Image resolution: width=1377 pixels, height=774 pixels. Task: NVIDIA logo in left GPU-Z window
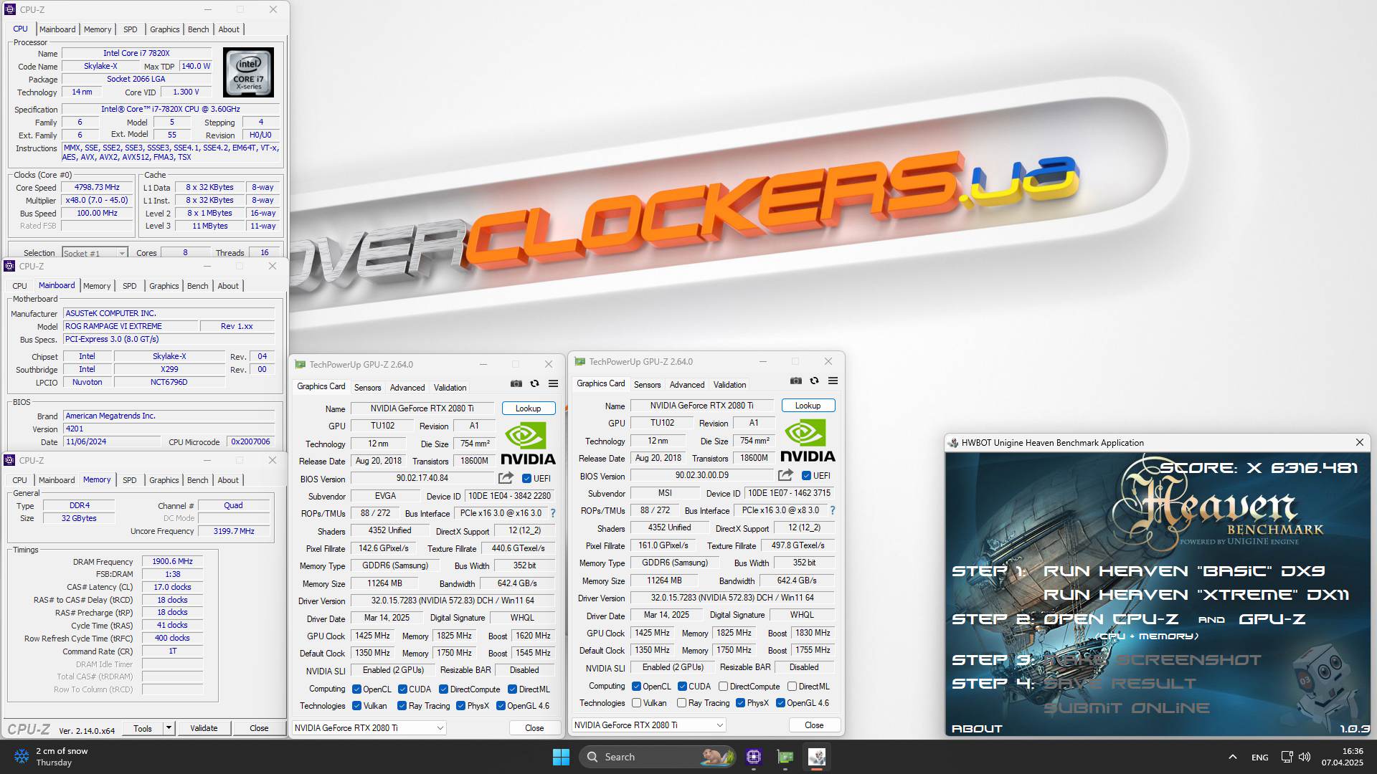[528, 444]
